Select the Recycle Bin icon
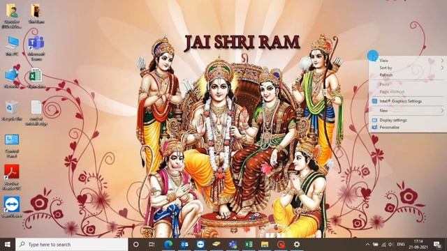 pos(12,111)
